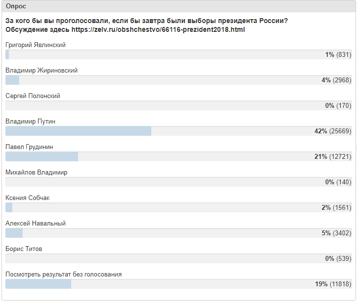The image size is (357, 301).
Task: Click the poll question about president elections
Action: click(x=146, y=21)
